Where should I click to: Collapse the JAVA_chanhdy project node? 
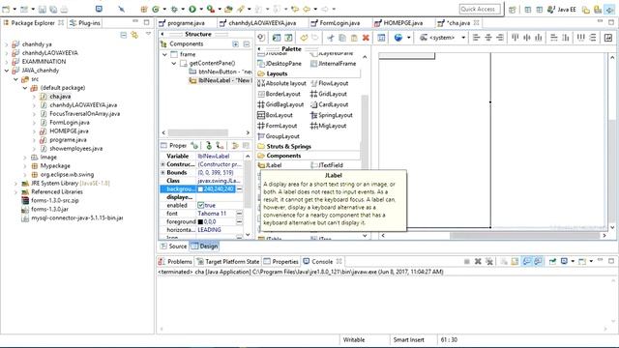(7, 71)
